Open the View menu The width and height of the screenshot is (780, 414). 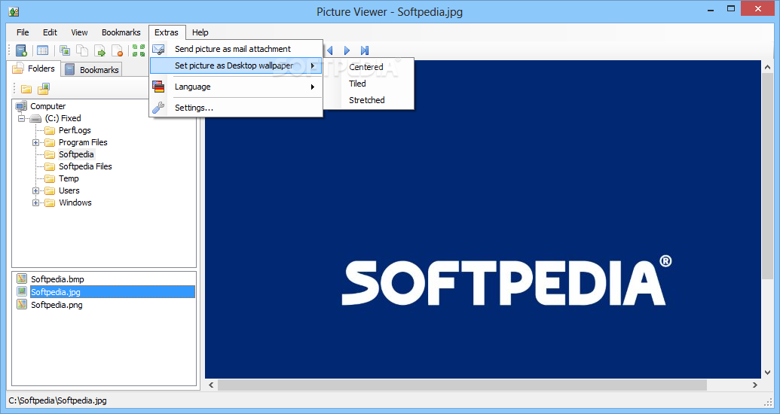79,32
